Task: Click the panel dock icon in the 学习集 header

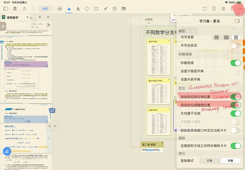Action: tap(237, 21)
